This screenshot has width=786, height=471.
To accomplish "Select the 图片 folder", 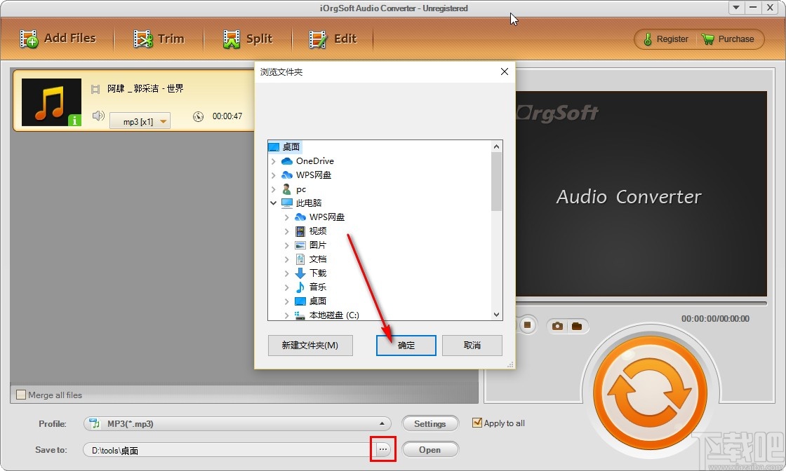I will 317,245.
